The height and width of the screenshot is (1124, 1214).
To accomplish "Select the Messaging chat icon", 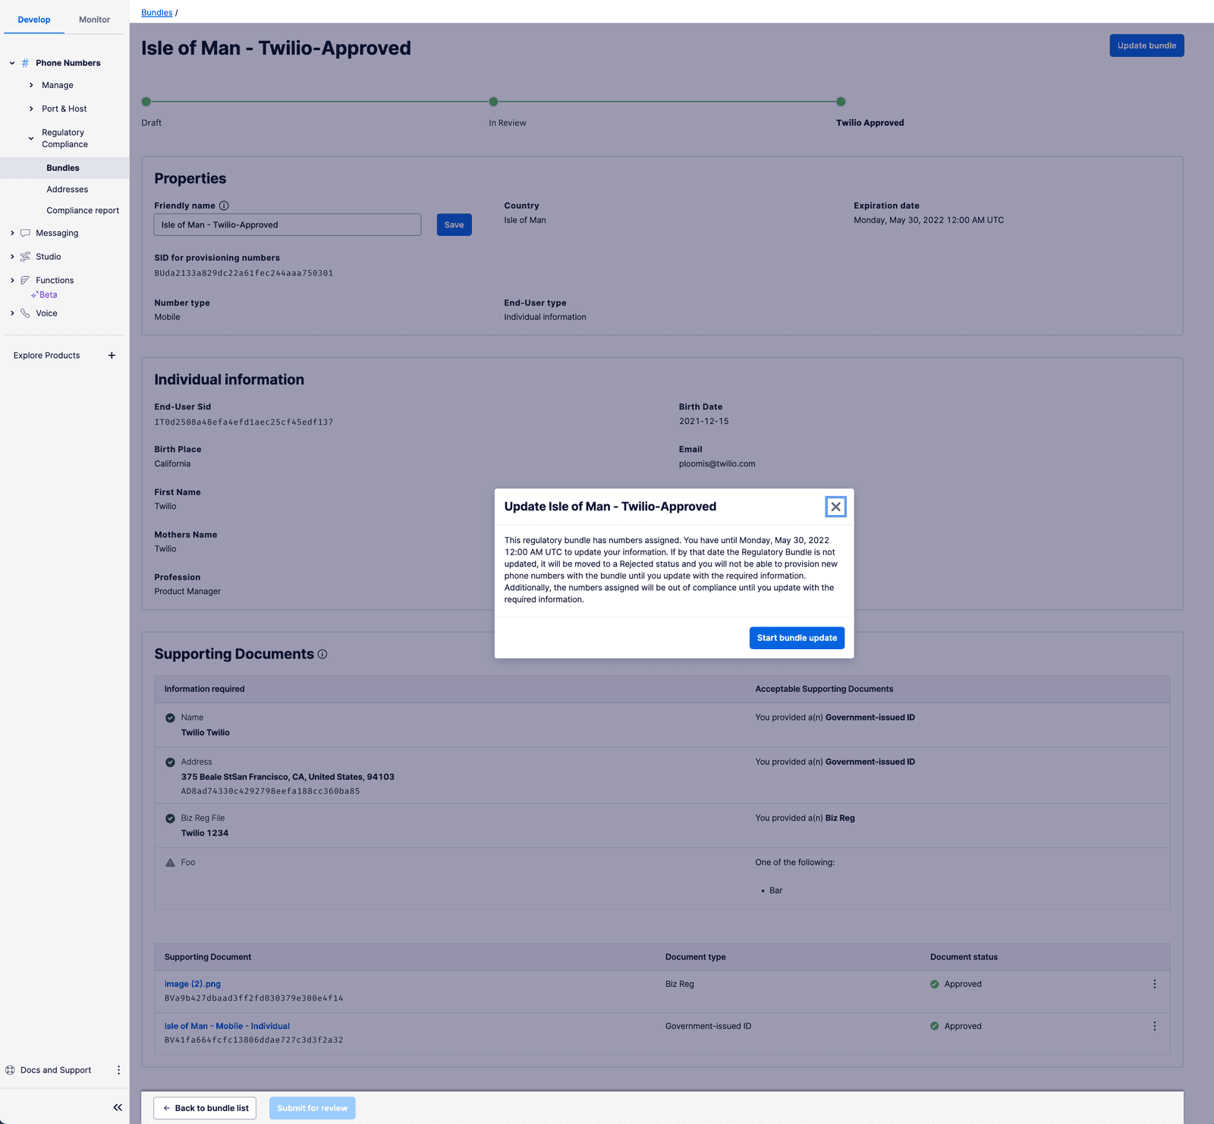I will coord(27,232).
